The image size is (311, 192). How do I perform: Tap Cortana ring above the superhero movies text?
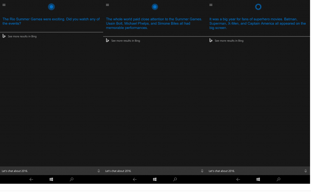click(x=258, y=7)
